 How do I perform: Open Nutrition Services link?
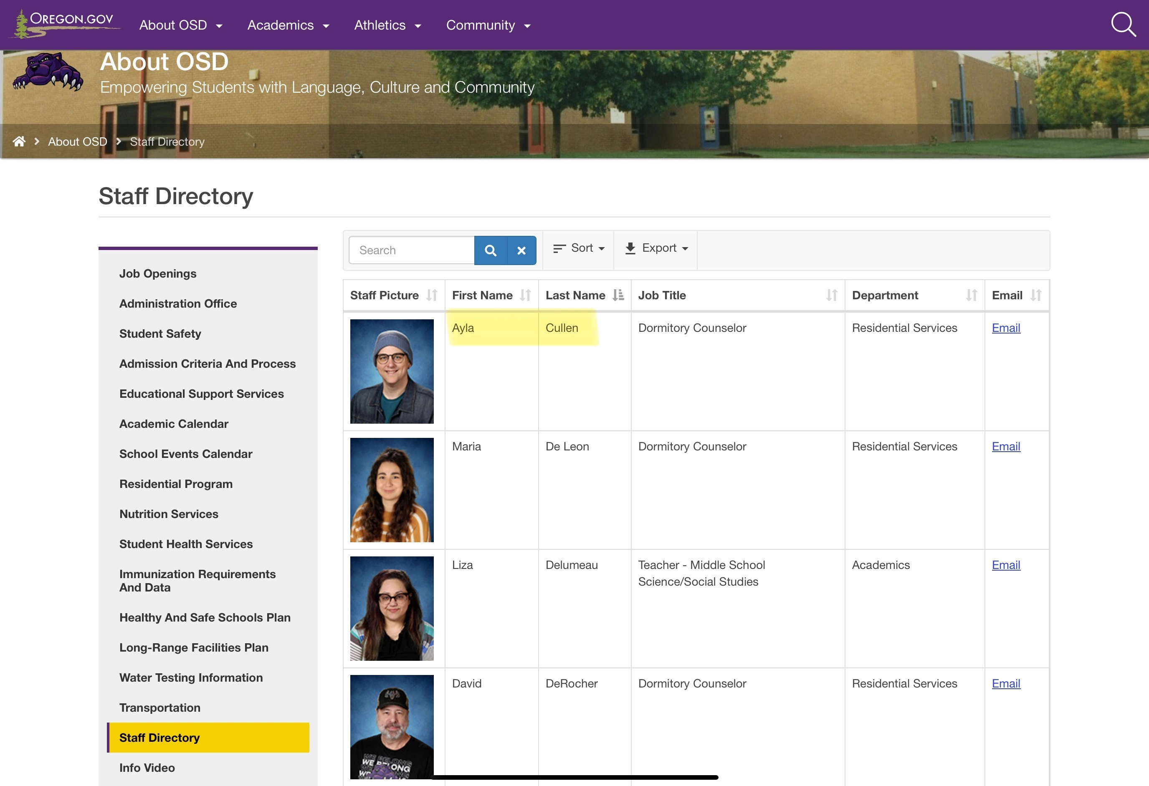(x=169, y=514)
